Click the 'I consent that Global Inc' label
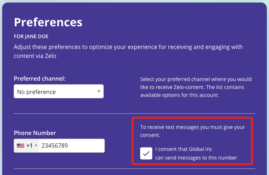Screen dimensions: 269x175 pyautogui.click(x=184, y=149)
